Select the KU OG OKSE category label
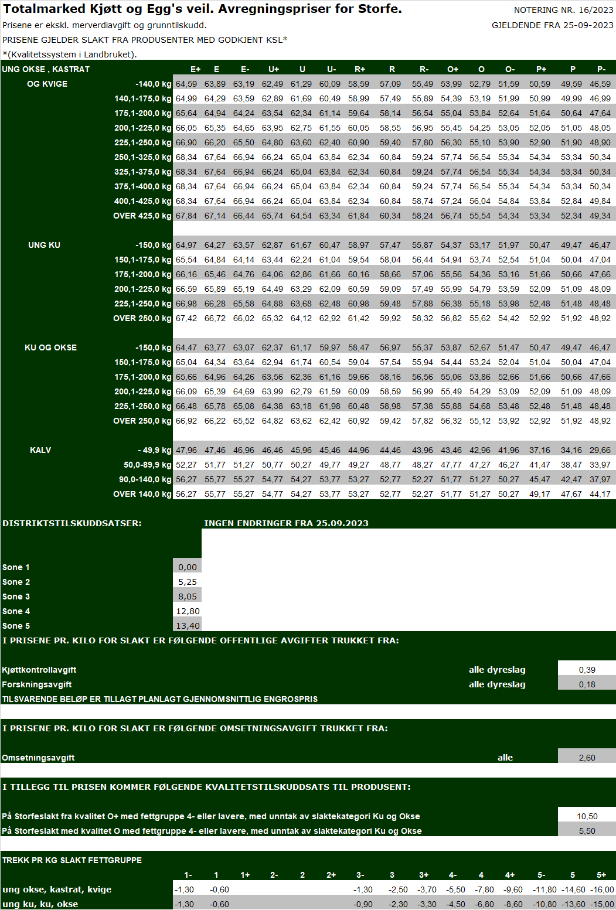This screenshot has width=616, height=910. click(50, 347)
